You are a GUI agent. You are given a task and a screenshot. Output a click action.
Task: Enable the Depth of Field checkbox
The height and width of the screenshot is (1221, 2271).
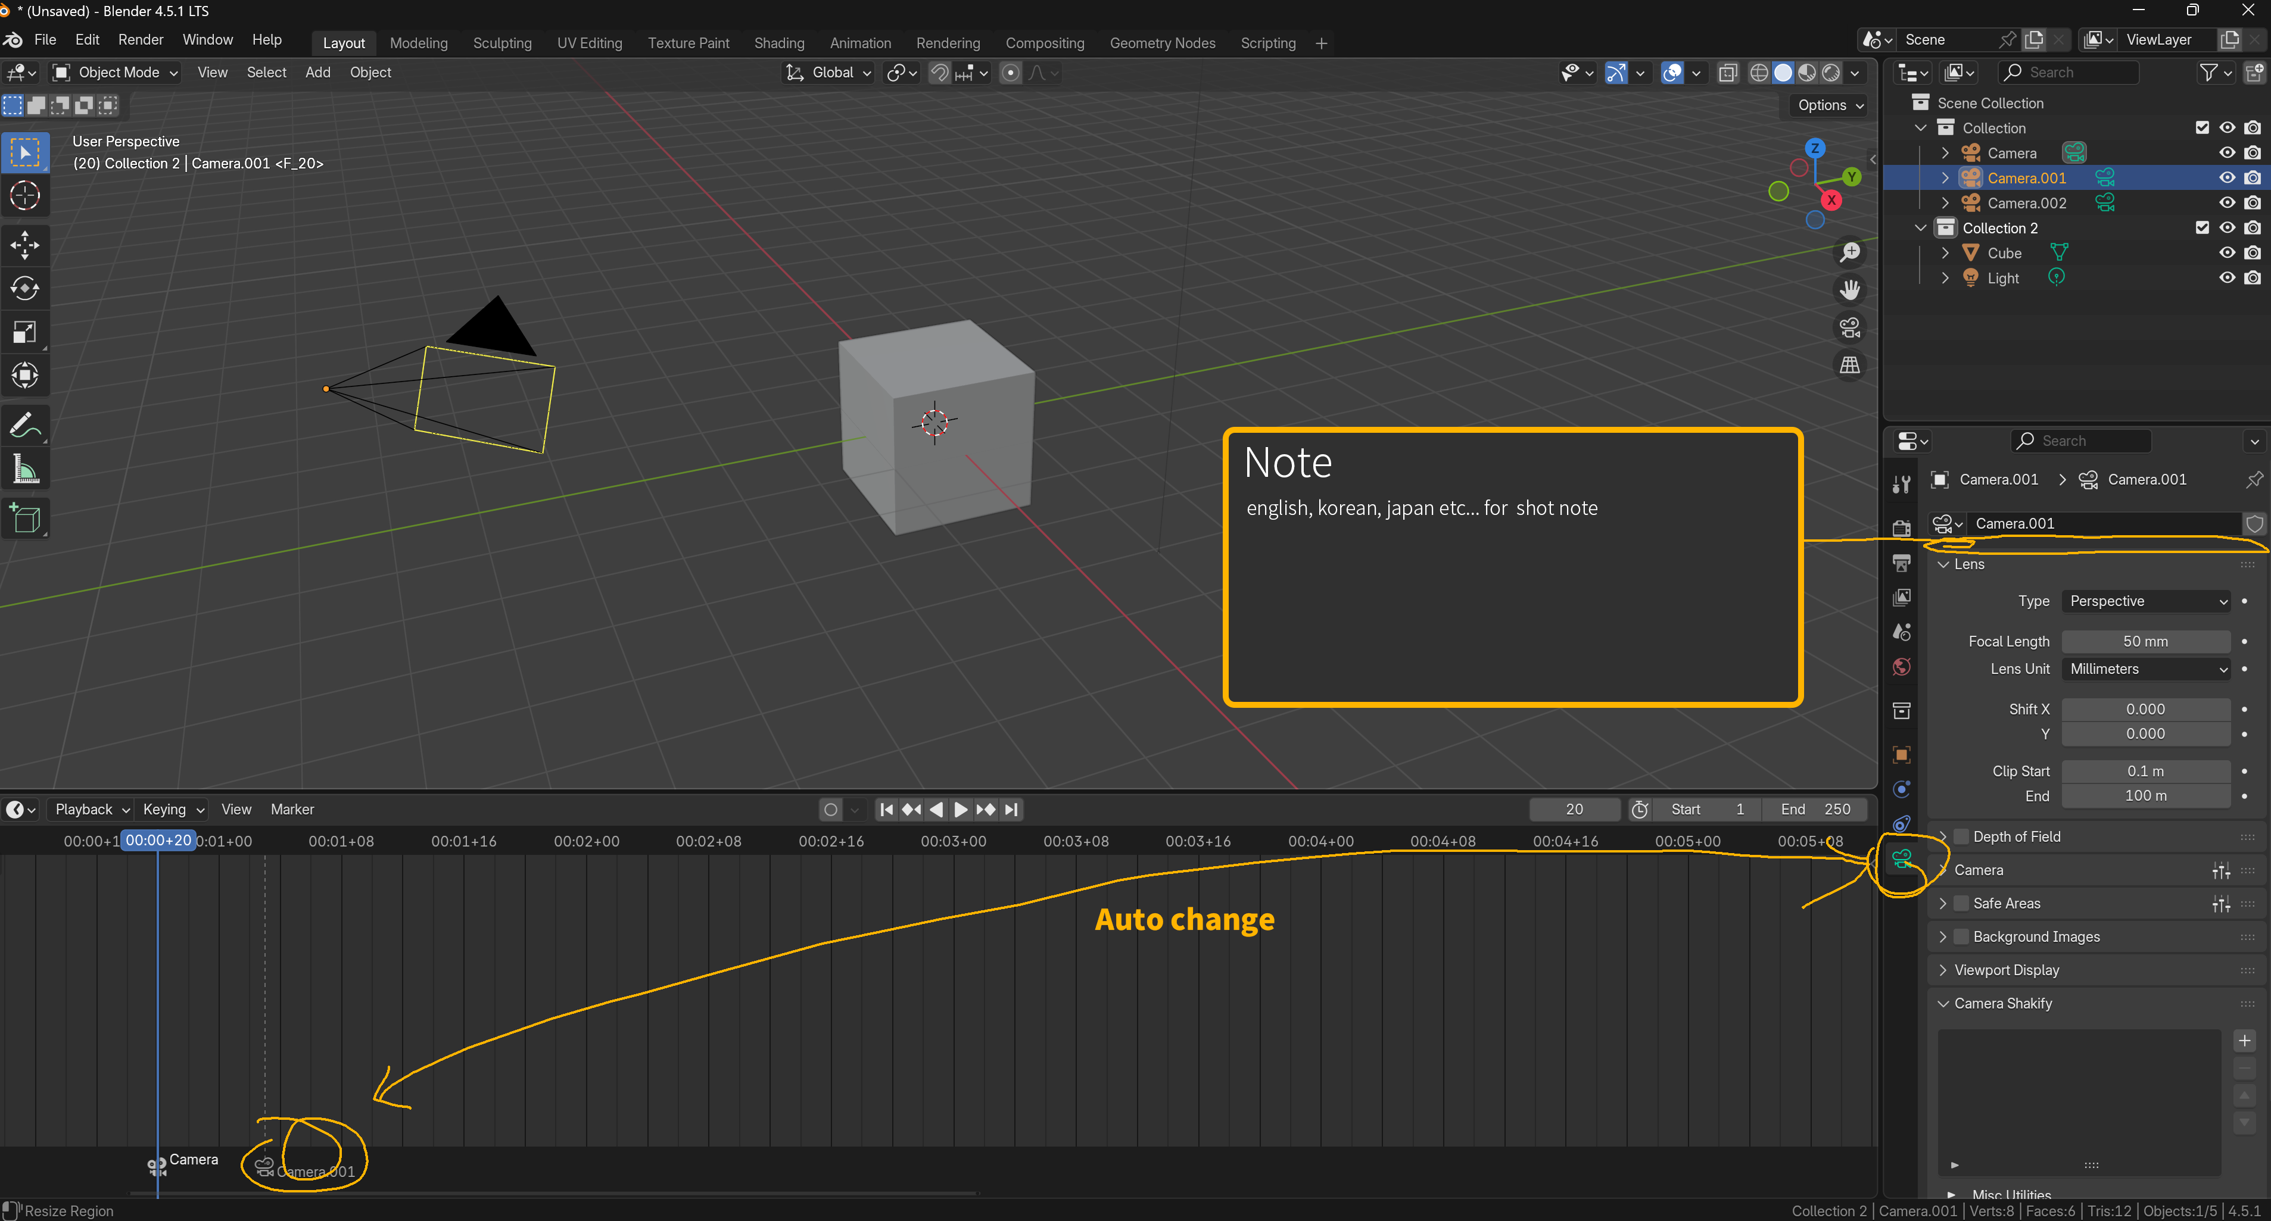coord(1961,836)
